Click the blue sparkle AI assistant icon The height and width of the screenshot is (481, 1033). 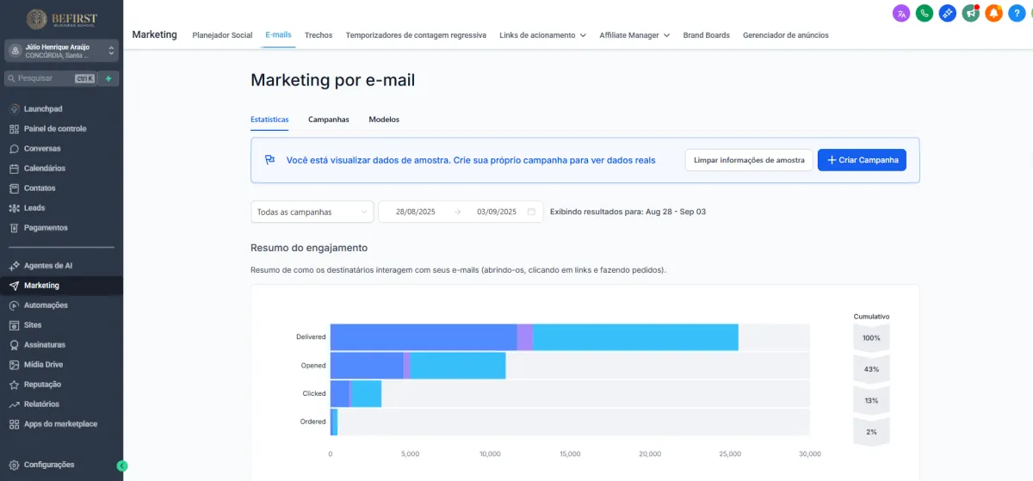(948, 13)
